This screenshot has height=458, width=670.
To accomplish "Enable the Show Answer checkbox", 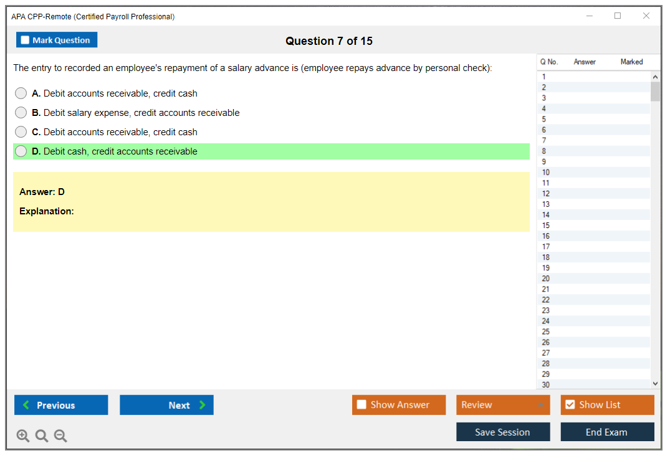I will 361,405.
